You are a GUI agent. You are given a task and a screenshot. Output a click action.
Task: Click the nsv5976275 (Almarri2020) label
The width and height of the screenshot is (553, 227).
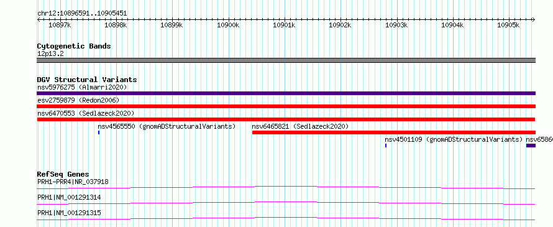82,87
